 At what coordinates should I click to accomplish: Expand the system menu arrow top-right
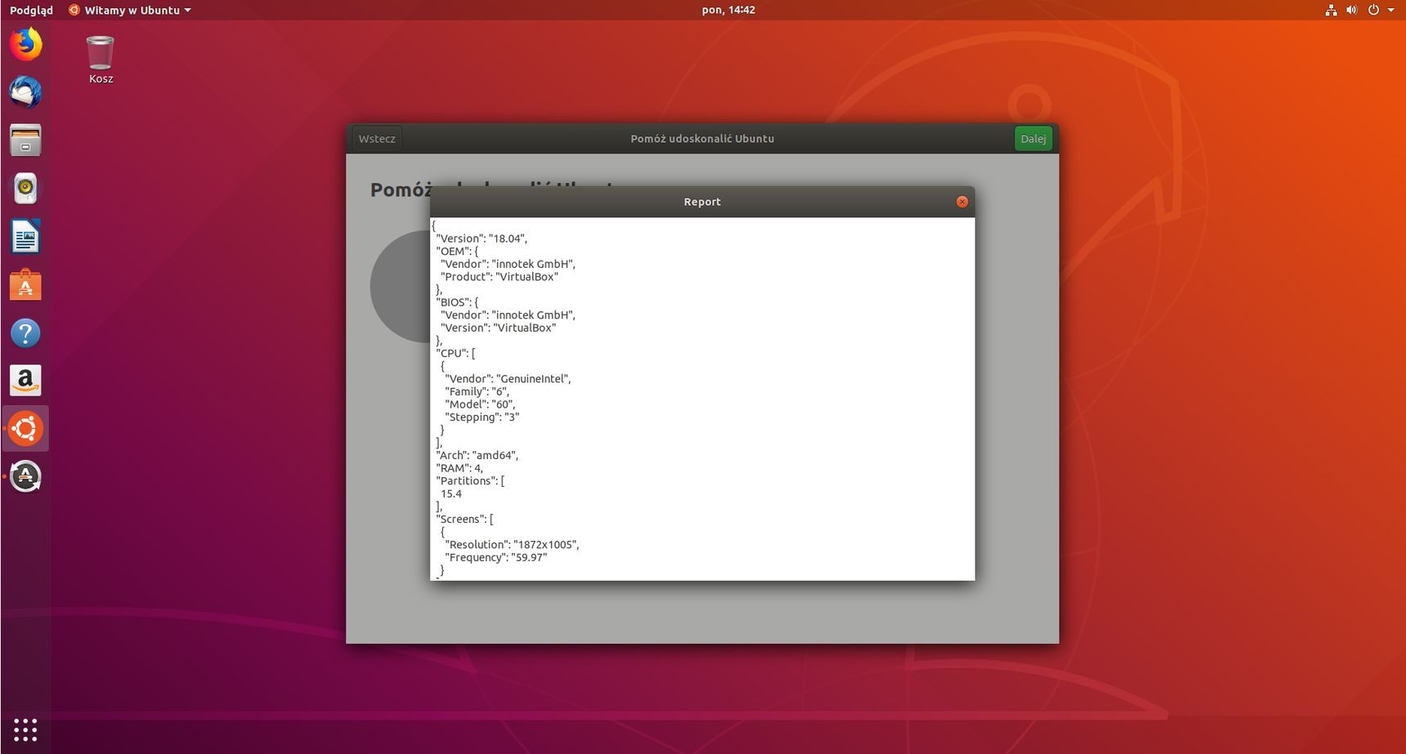1391,11
